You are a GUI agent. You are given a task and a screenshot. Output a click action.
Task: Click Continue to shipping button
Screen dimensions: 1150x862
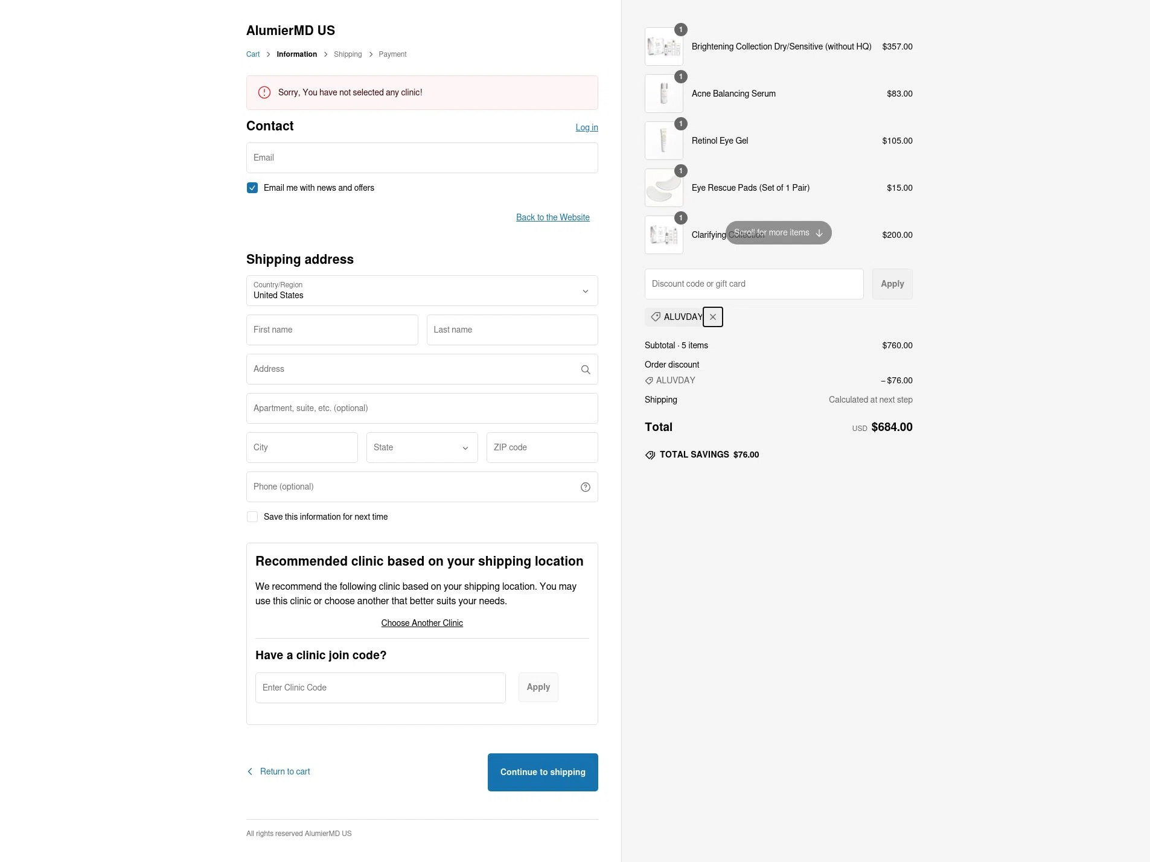[543, 772]
